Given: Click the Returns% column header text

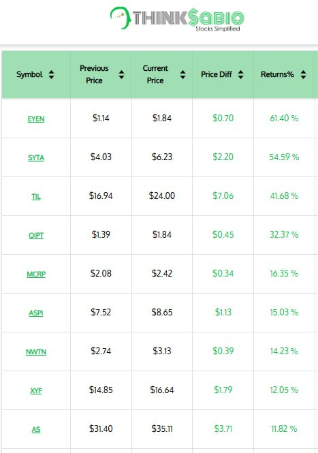Looking at the screenshot, I should click(277, 74).
